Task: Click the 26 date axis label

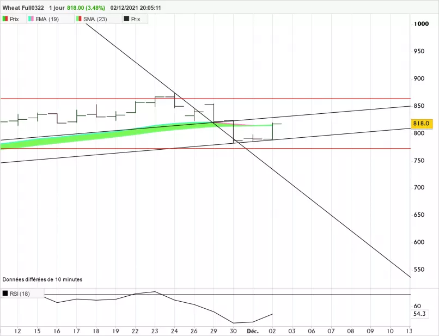Action: (x=194, y=331)
